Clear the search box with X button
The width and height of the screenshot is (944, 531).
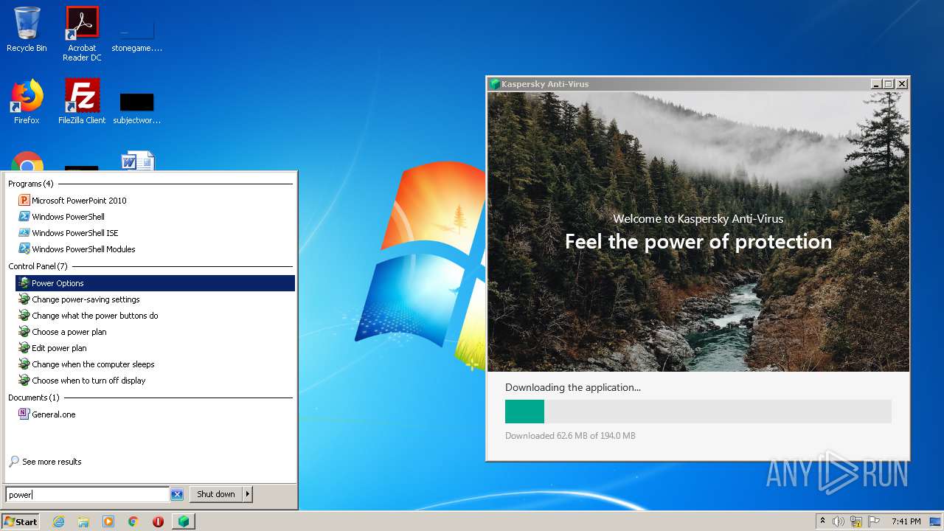tap(177, 494)
